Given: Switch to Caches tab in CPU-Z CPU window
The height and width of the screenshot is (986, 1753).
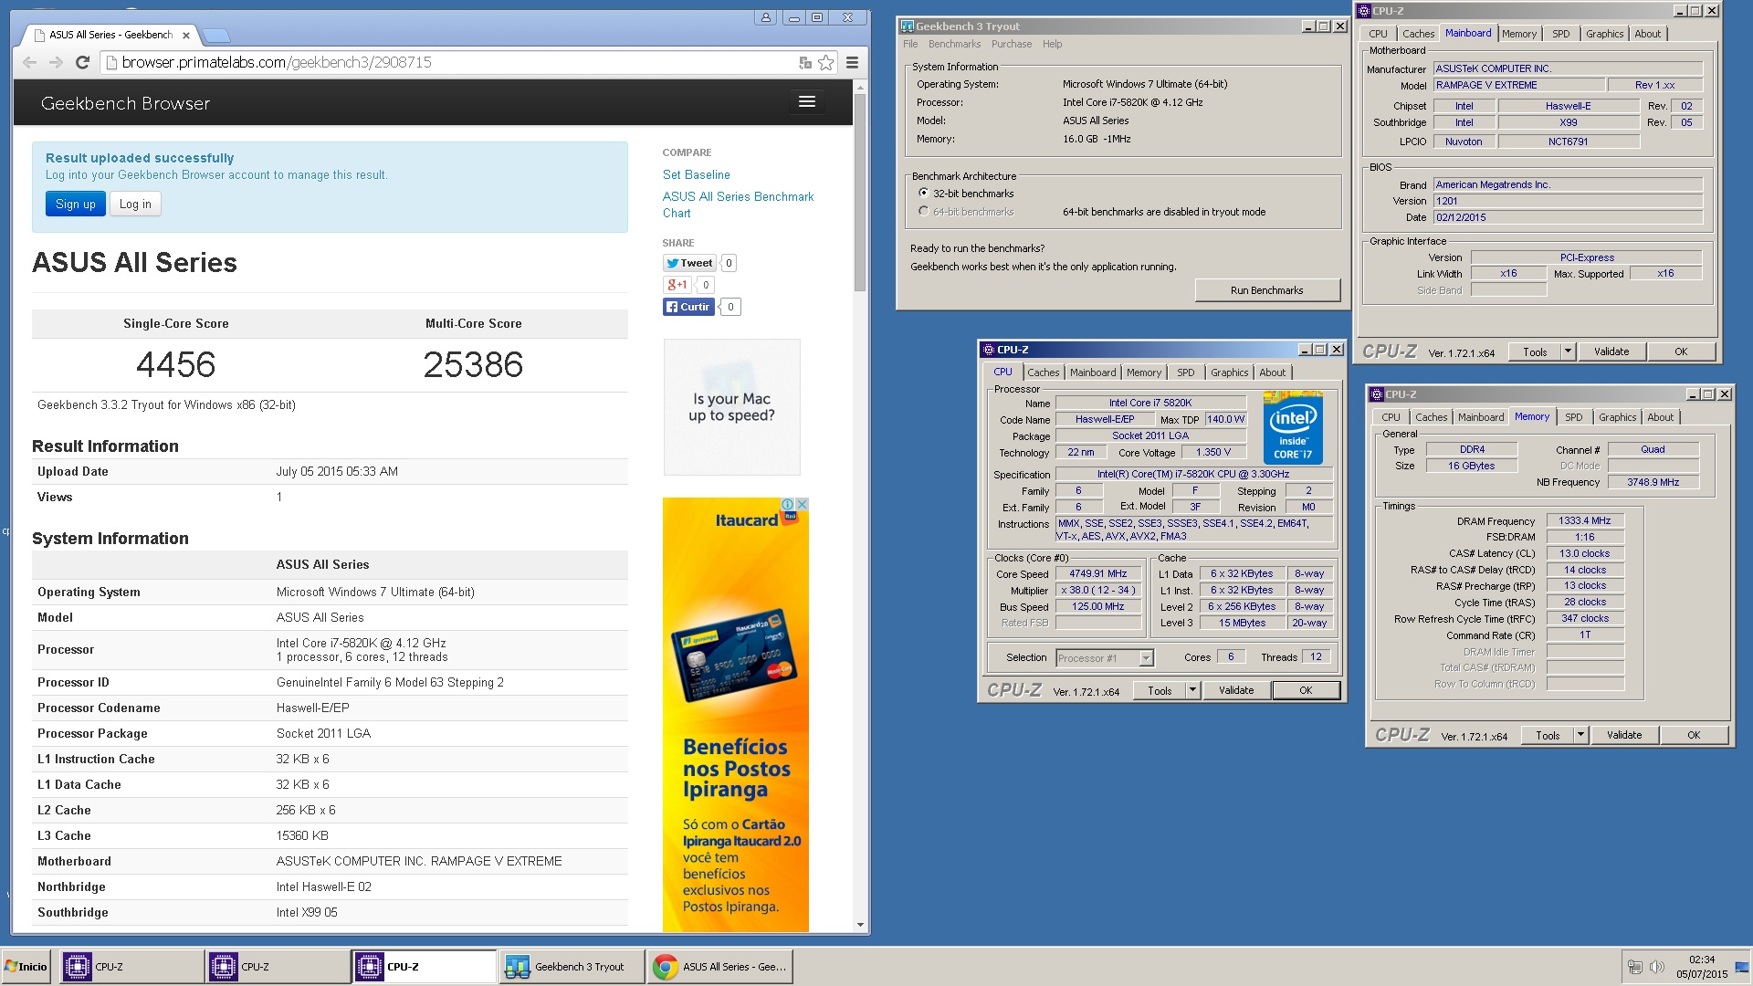Looking at the screenshot, I should 1043,372.
